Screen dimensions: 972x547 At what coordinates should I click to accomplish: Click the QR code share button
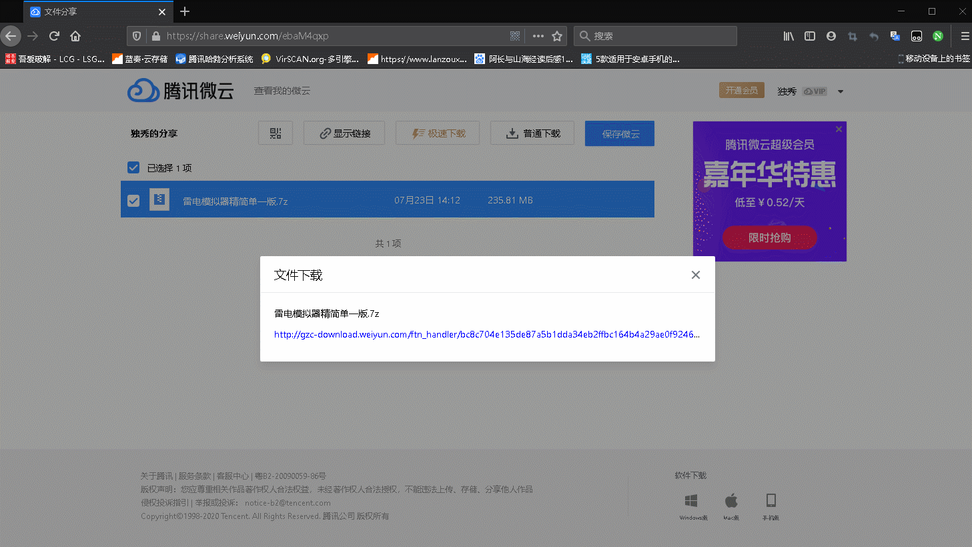[276, 133]
